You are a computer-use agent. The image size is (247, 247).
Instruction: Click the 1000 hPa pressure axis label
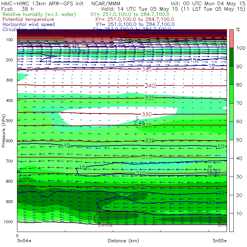point(8,222)
